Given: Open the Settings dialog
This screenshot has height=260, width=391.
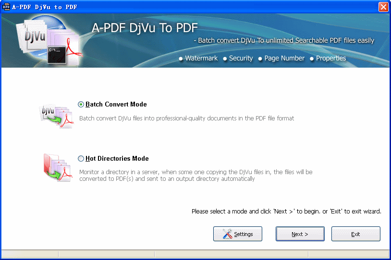Looking at the screenshot, I should 238,234.
